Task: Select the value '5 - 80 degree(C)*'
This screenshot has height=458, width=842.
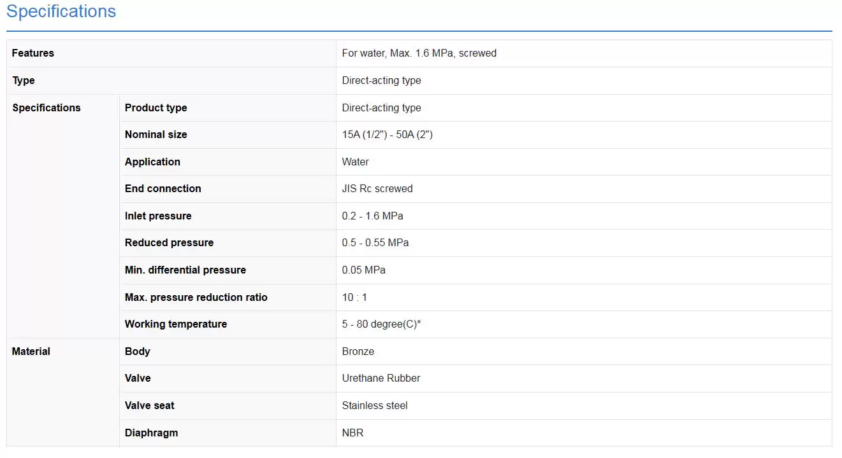Action: 381,324
